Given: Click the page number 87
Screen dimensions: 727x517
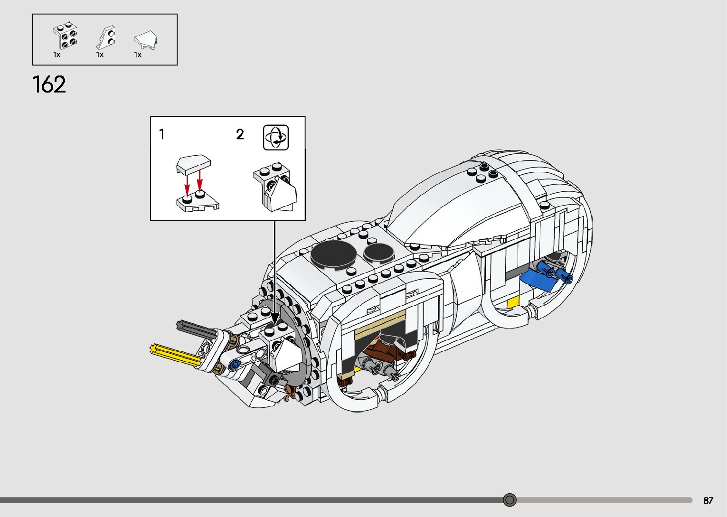Looking at the screenshot, I should [708, 500].
